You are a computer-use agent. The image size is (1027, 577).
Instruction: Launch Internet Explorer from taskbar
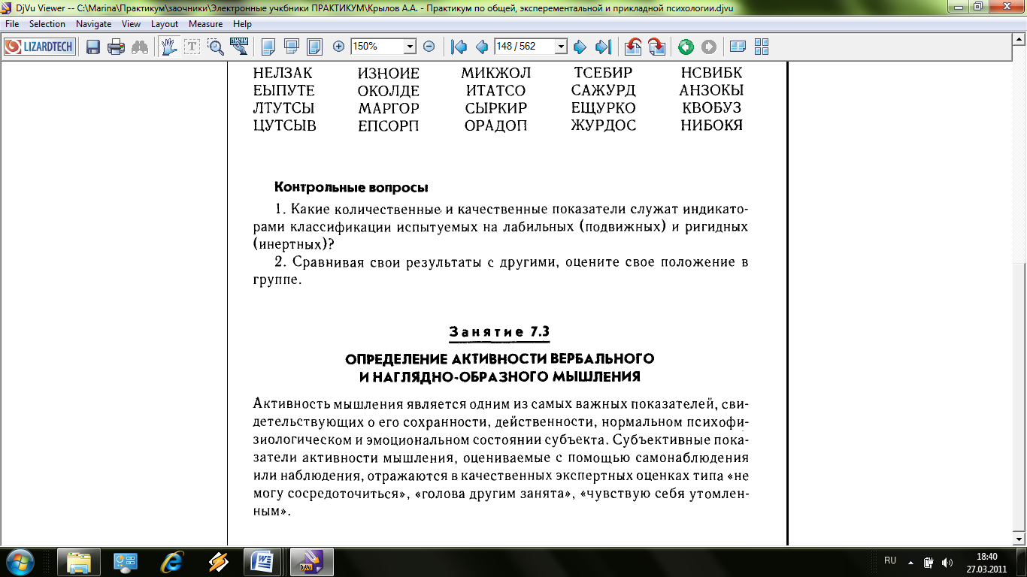172,562
